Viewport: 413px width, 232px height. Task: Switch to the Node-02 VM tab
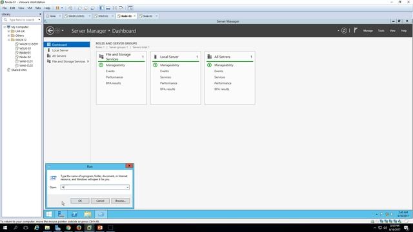(x=148, y=16)
